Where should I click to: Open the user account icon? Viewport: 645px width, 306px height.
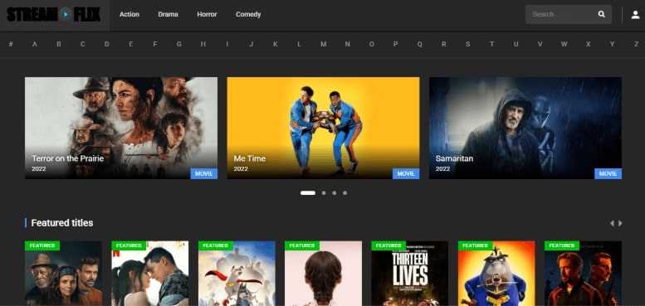636,15
